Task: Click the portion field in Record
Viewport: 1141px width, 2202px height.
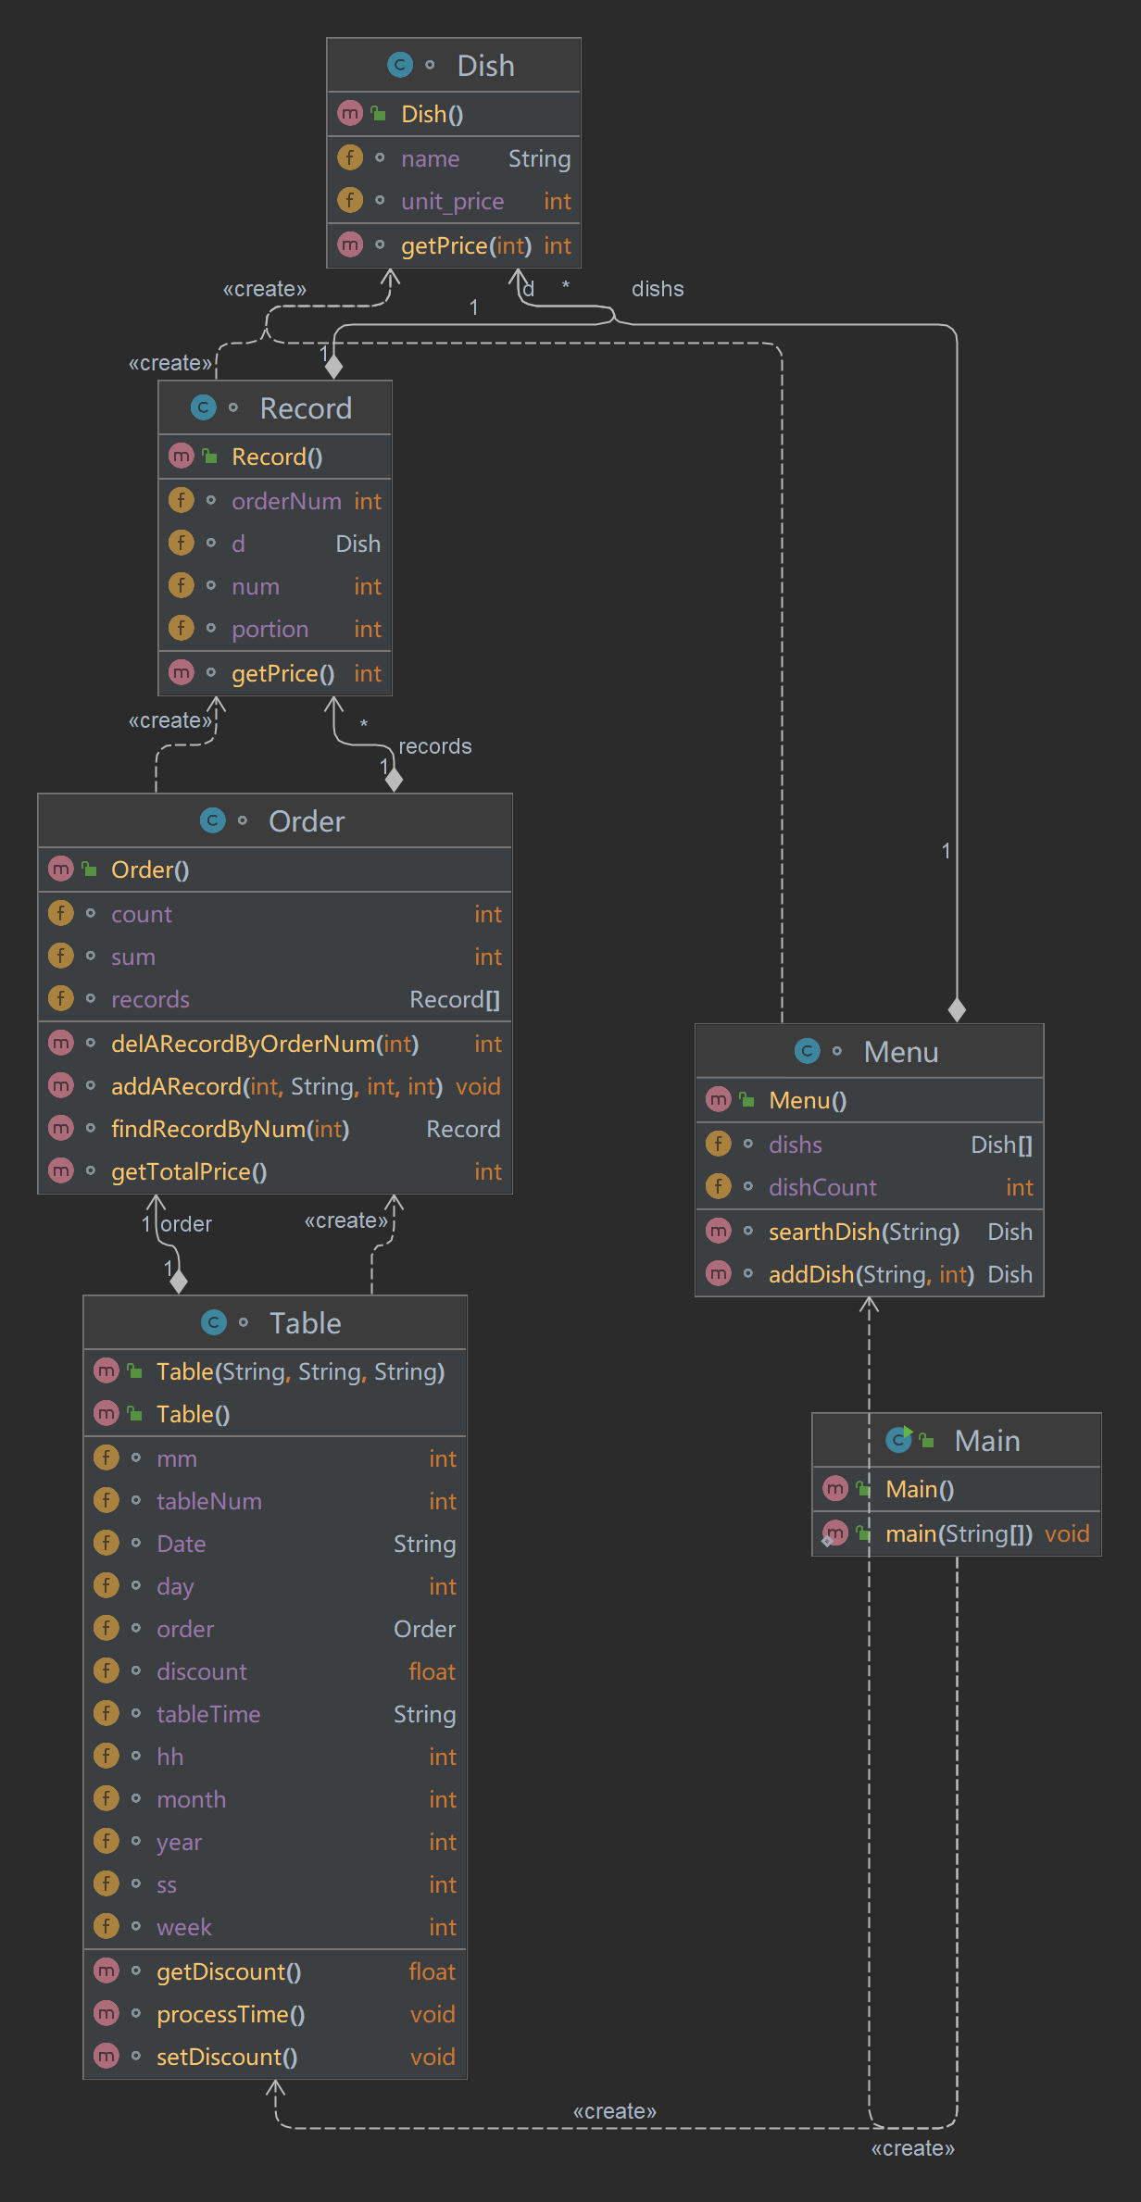Action: (270, 630)
